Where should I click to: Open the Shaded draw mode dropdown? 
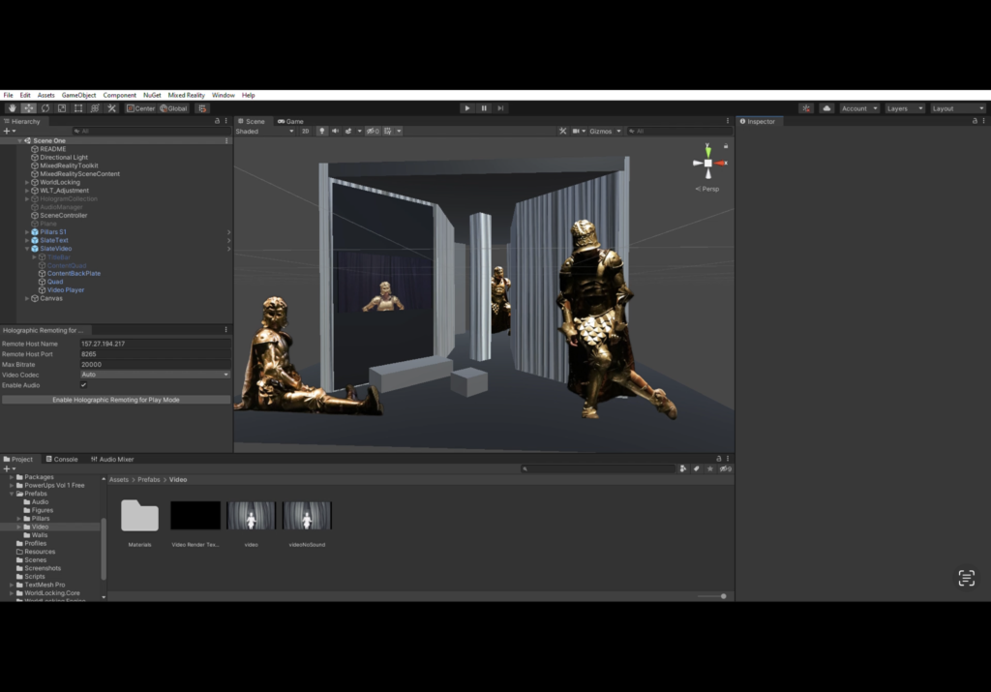click(x=263, y=131)
